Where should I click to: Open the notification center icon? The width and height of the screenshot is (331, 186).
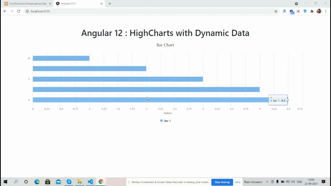tap(323, 182)
